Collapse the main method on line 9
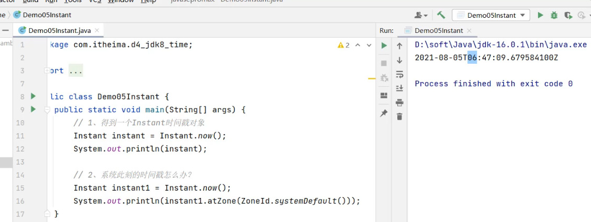591x222 pixels. pyautogui.click(x=47, y=110)
